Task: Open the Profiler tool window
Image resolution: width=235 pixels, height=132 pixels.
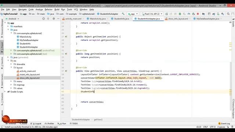Action: (x=49, y=124)
